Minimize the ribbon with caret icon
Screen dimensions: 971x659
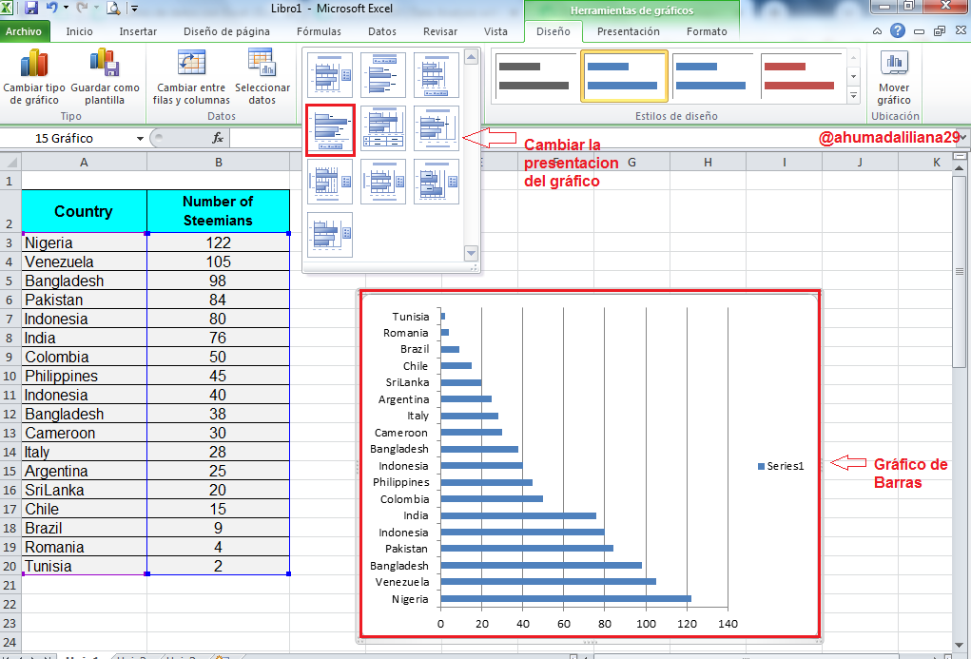(x=877, y=31)
